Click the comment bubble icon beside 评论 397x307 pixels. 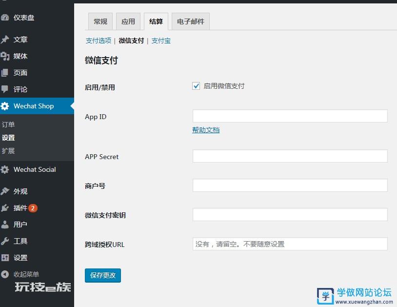5,89
